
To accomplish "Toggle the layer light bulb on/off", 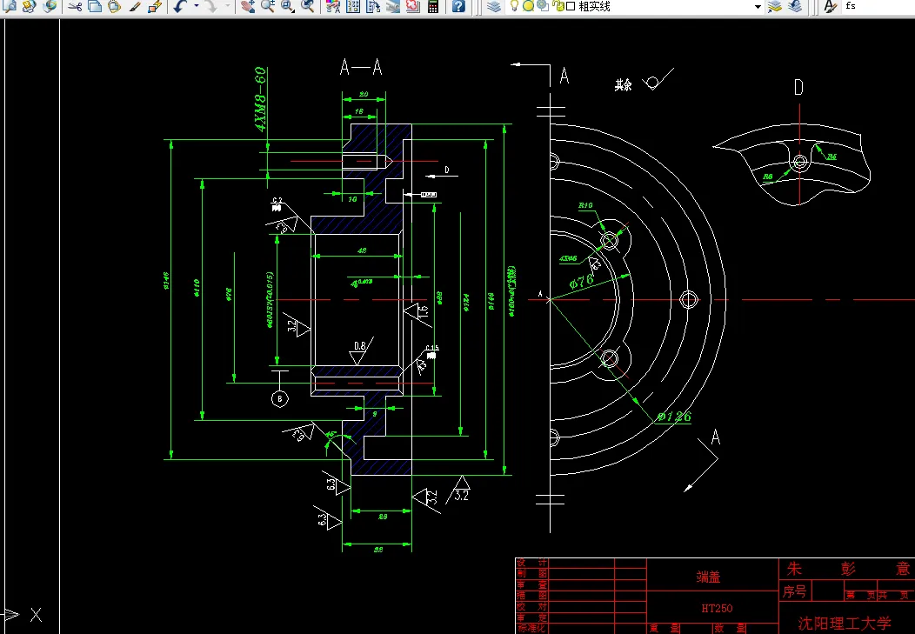I will 513,7.
